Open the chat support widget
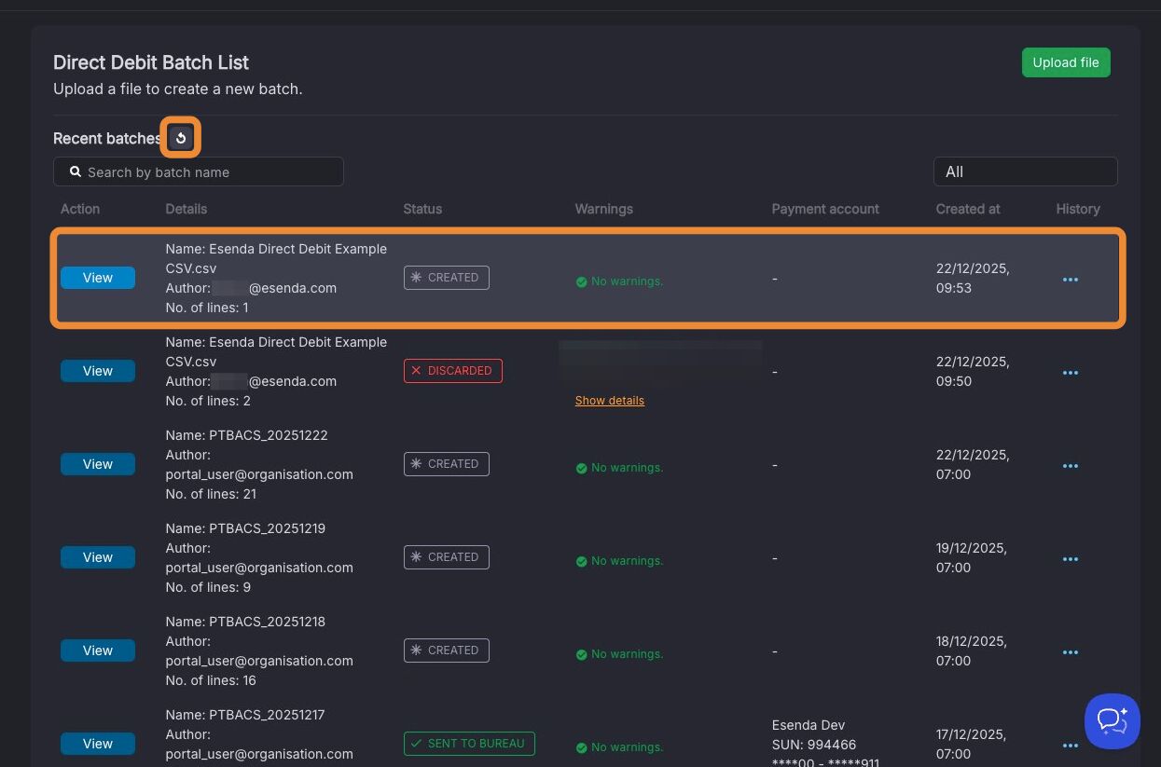Screen dimensions: 1161x767 (1113, 720)
